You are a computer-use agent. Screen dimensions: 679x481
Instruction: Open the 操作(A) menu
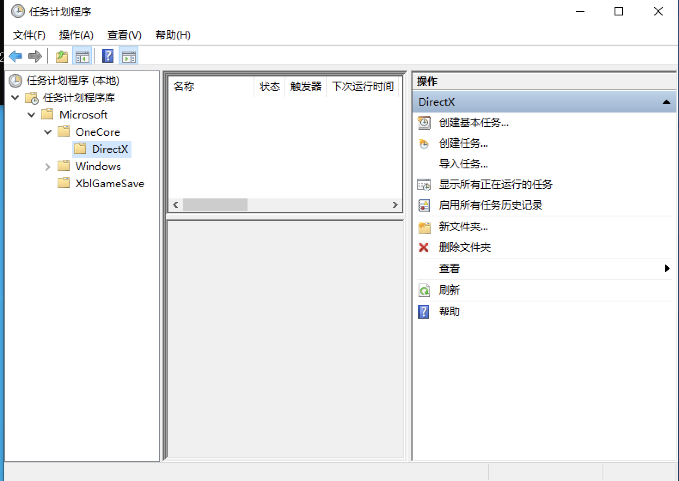pos(76,35)
